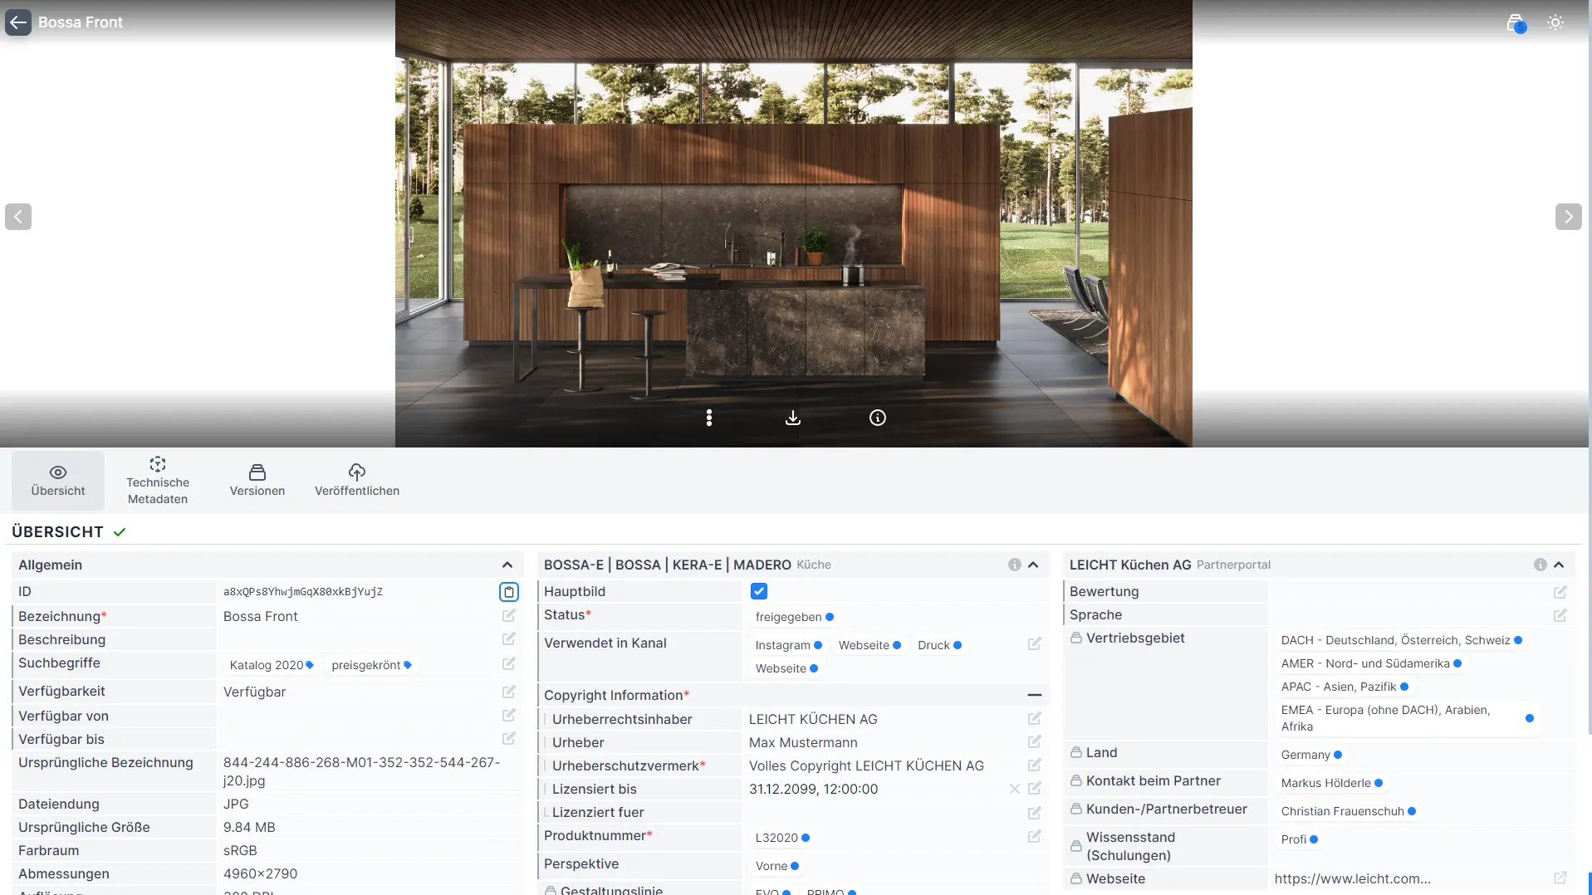Open the Veröffentlichen section
Image resolution: width=1592 pixels, height=895 pixels.
coord(356,480)
